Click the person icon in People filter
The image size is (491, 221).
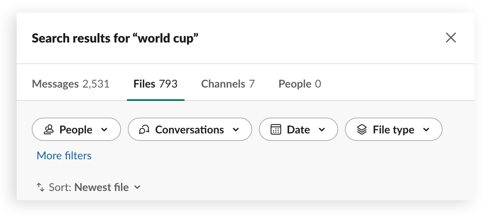pyautogui.click(x=48, y=129)
